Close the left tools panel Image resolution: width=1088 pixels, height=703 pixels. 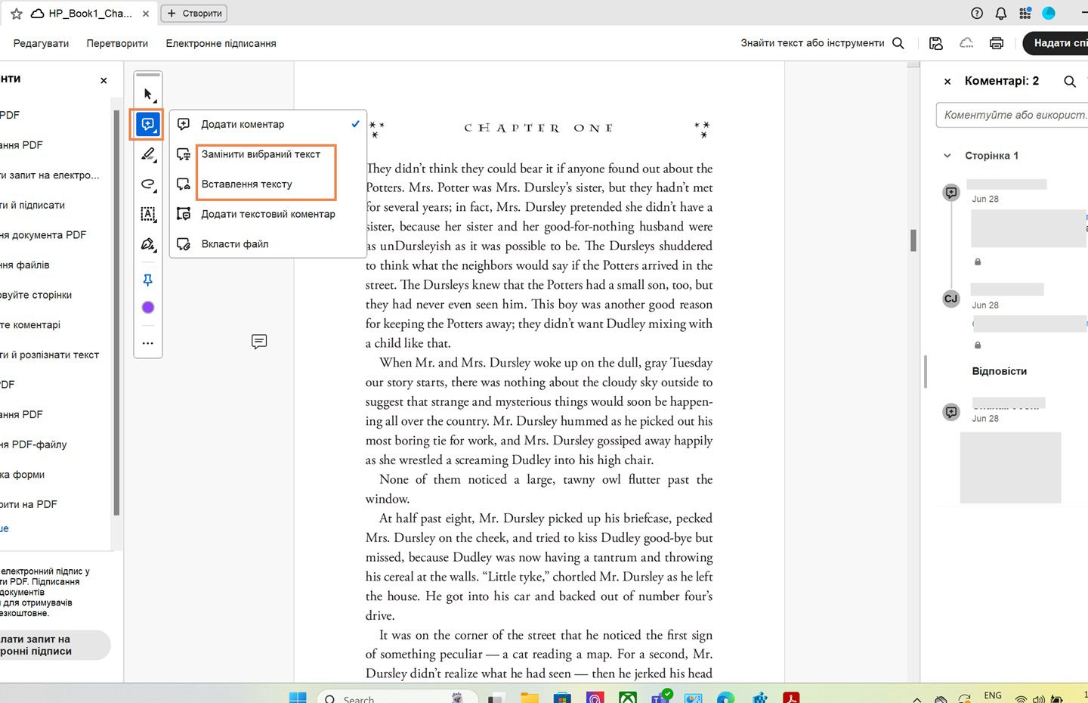coord(104,80)
